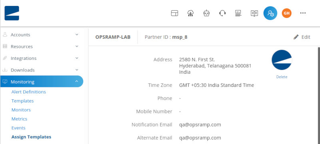Collapse the Monitoring section chevron
Viewport: 320px width, 144px height.
pos(77,81)
